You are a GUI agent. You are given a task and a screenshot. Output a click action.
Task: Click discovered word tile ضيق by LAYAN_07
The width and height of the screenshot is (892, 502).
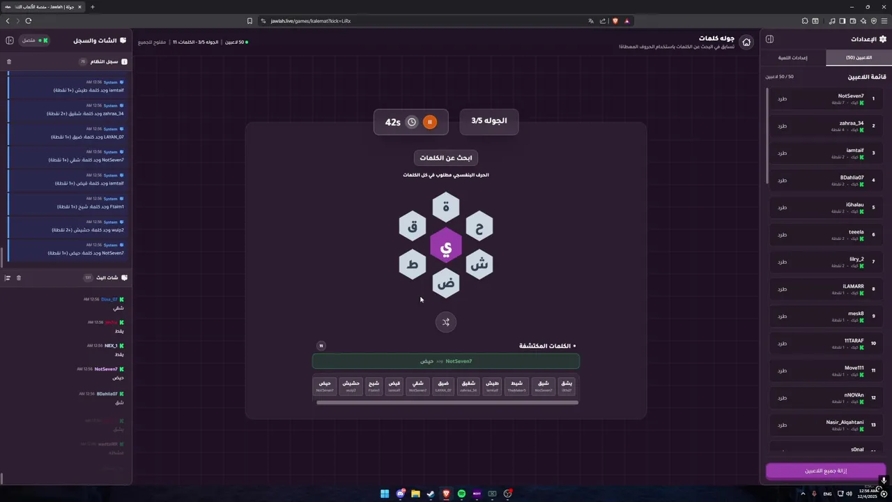(x=443, y=386)
